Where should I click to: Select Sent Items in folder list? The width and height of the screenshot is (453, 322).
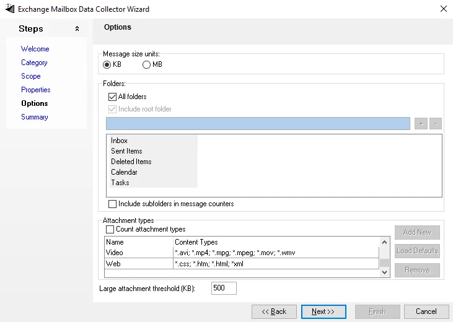tap(126, 151)
